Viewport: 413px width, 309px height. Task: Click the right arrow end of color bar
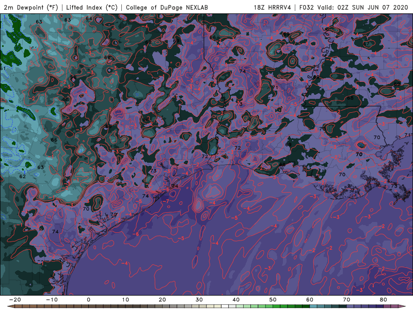[402, 306]
